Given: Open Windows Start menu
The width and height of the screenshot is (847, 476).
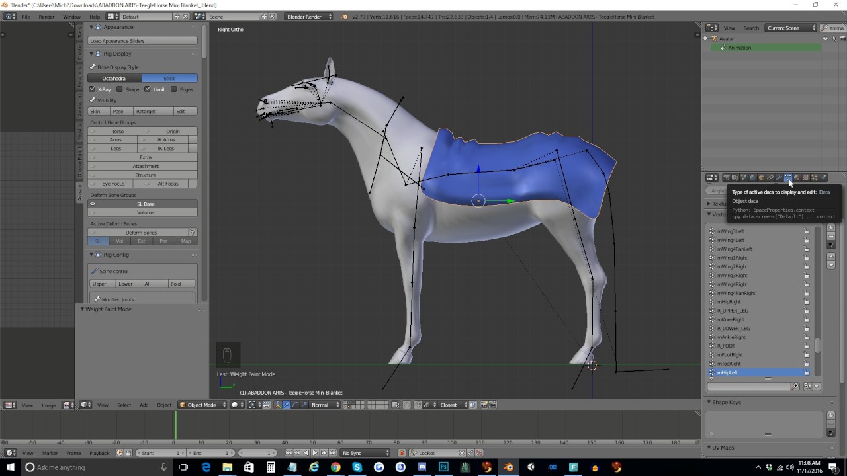Looking at the screenshot, I should click(11, 467).
